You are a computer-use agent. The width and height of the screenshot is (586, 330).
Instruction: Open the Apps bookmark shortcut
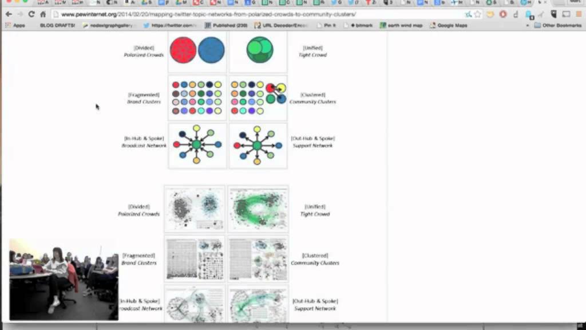pos(15,25)
